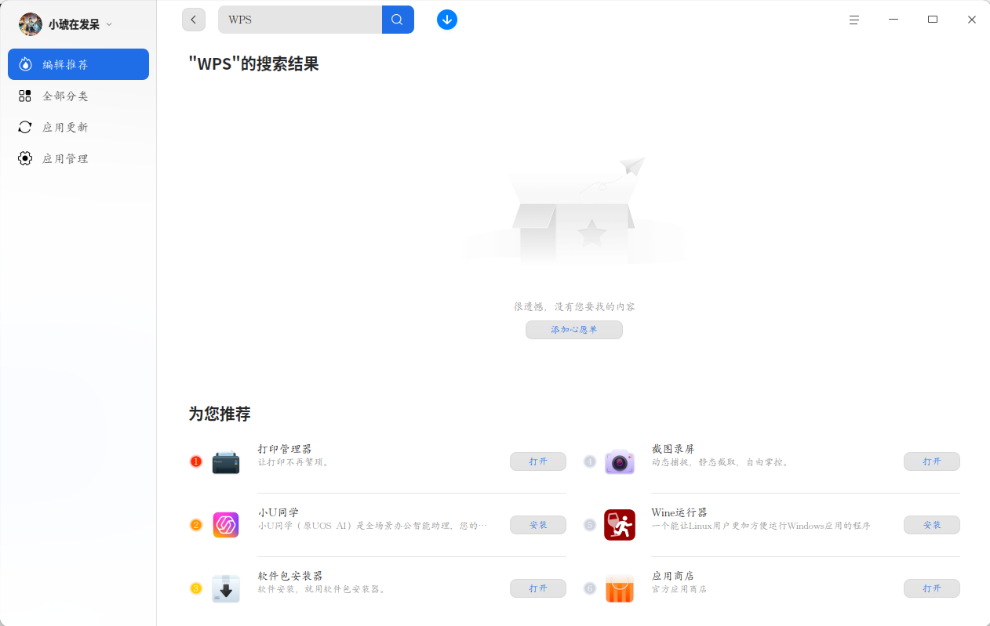Viewport: 990px width, 626px height.
Task: Click the Wine运行器 app icon
Action: pyautogui.click(x=620, y=525)
